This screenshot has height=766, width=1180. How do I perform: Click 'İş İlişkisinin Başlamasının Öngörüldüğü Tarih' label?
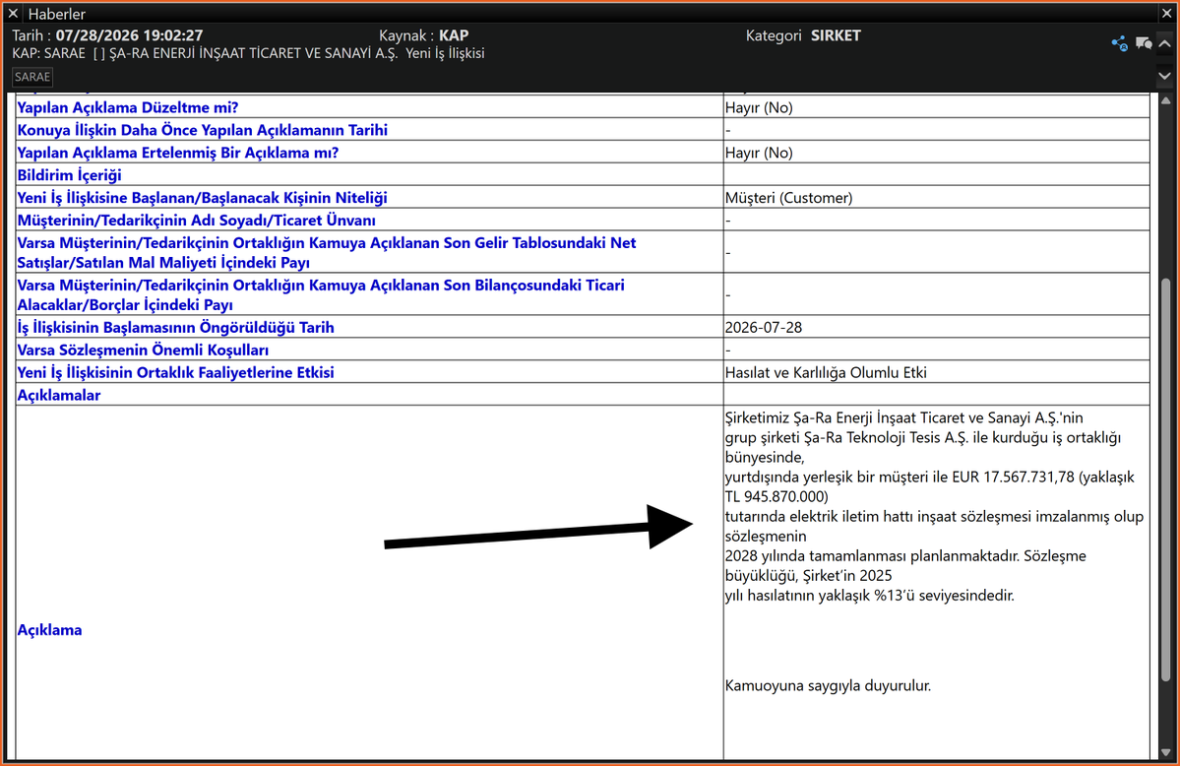click(x=175, y=328)
